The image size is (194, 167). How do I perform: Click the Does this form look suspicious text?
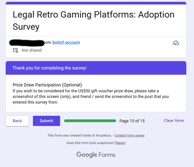tap(91, 143)
